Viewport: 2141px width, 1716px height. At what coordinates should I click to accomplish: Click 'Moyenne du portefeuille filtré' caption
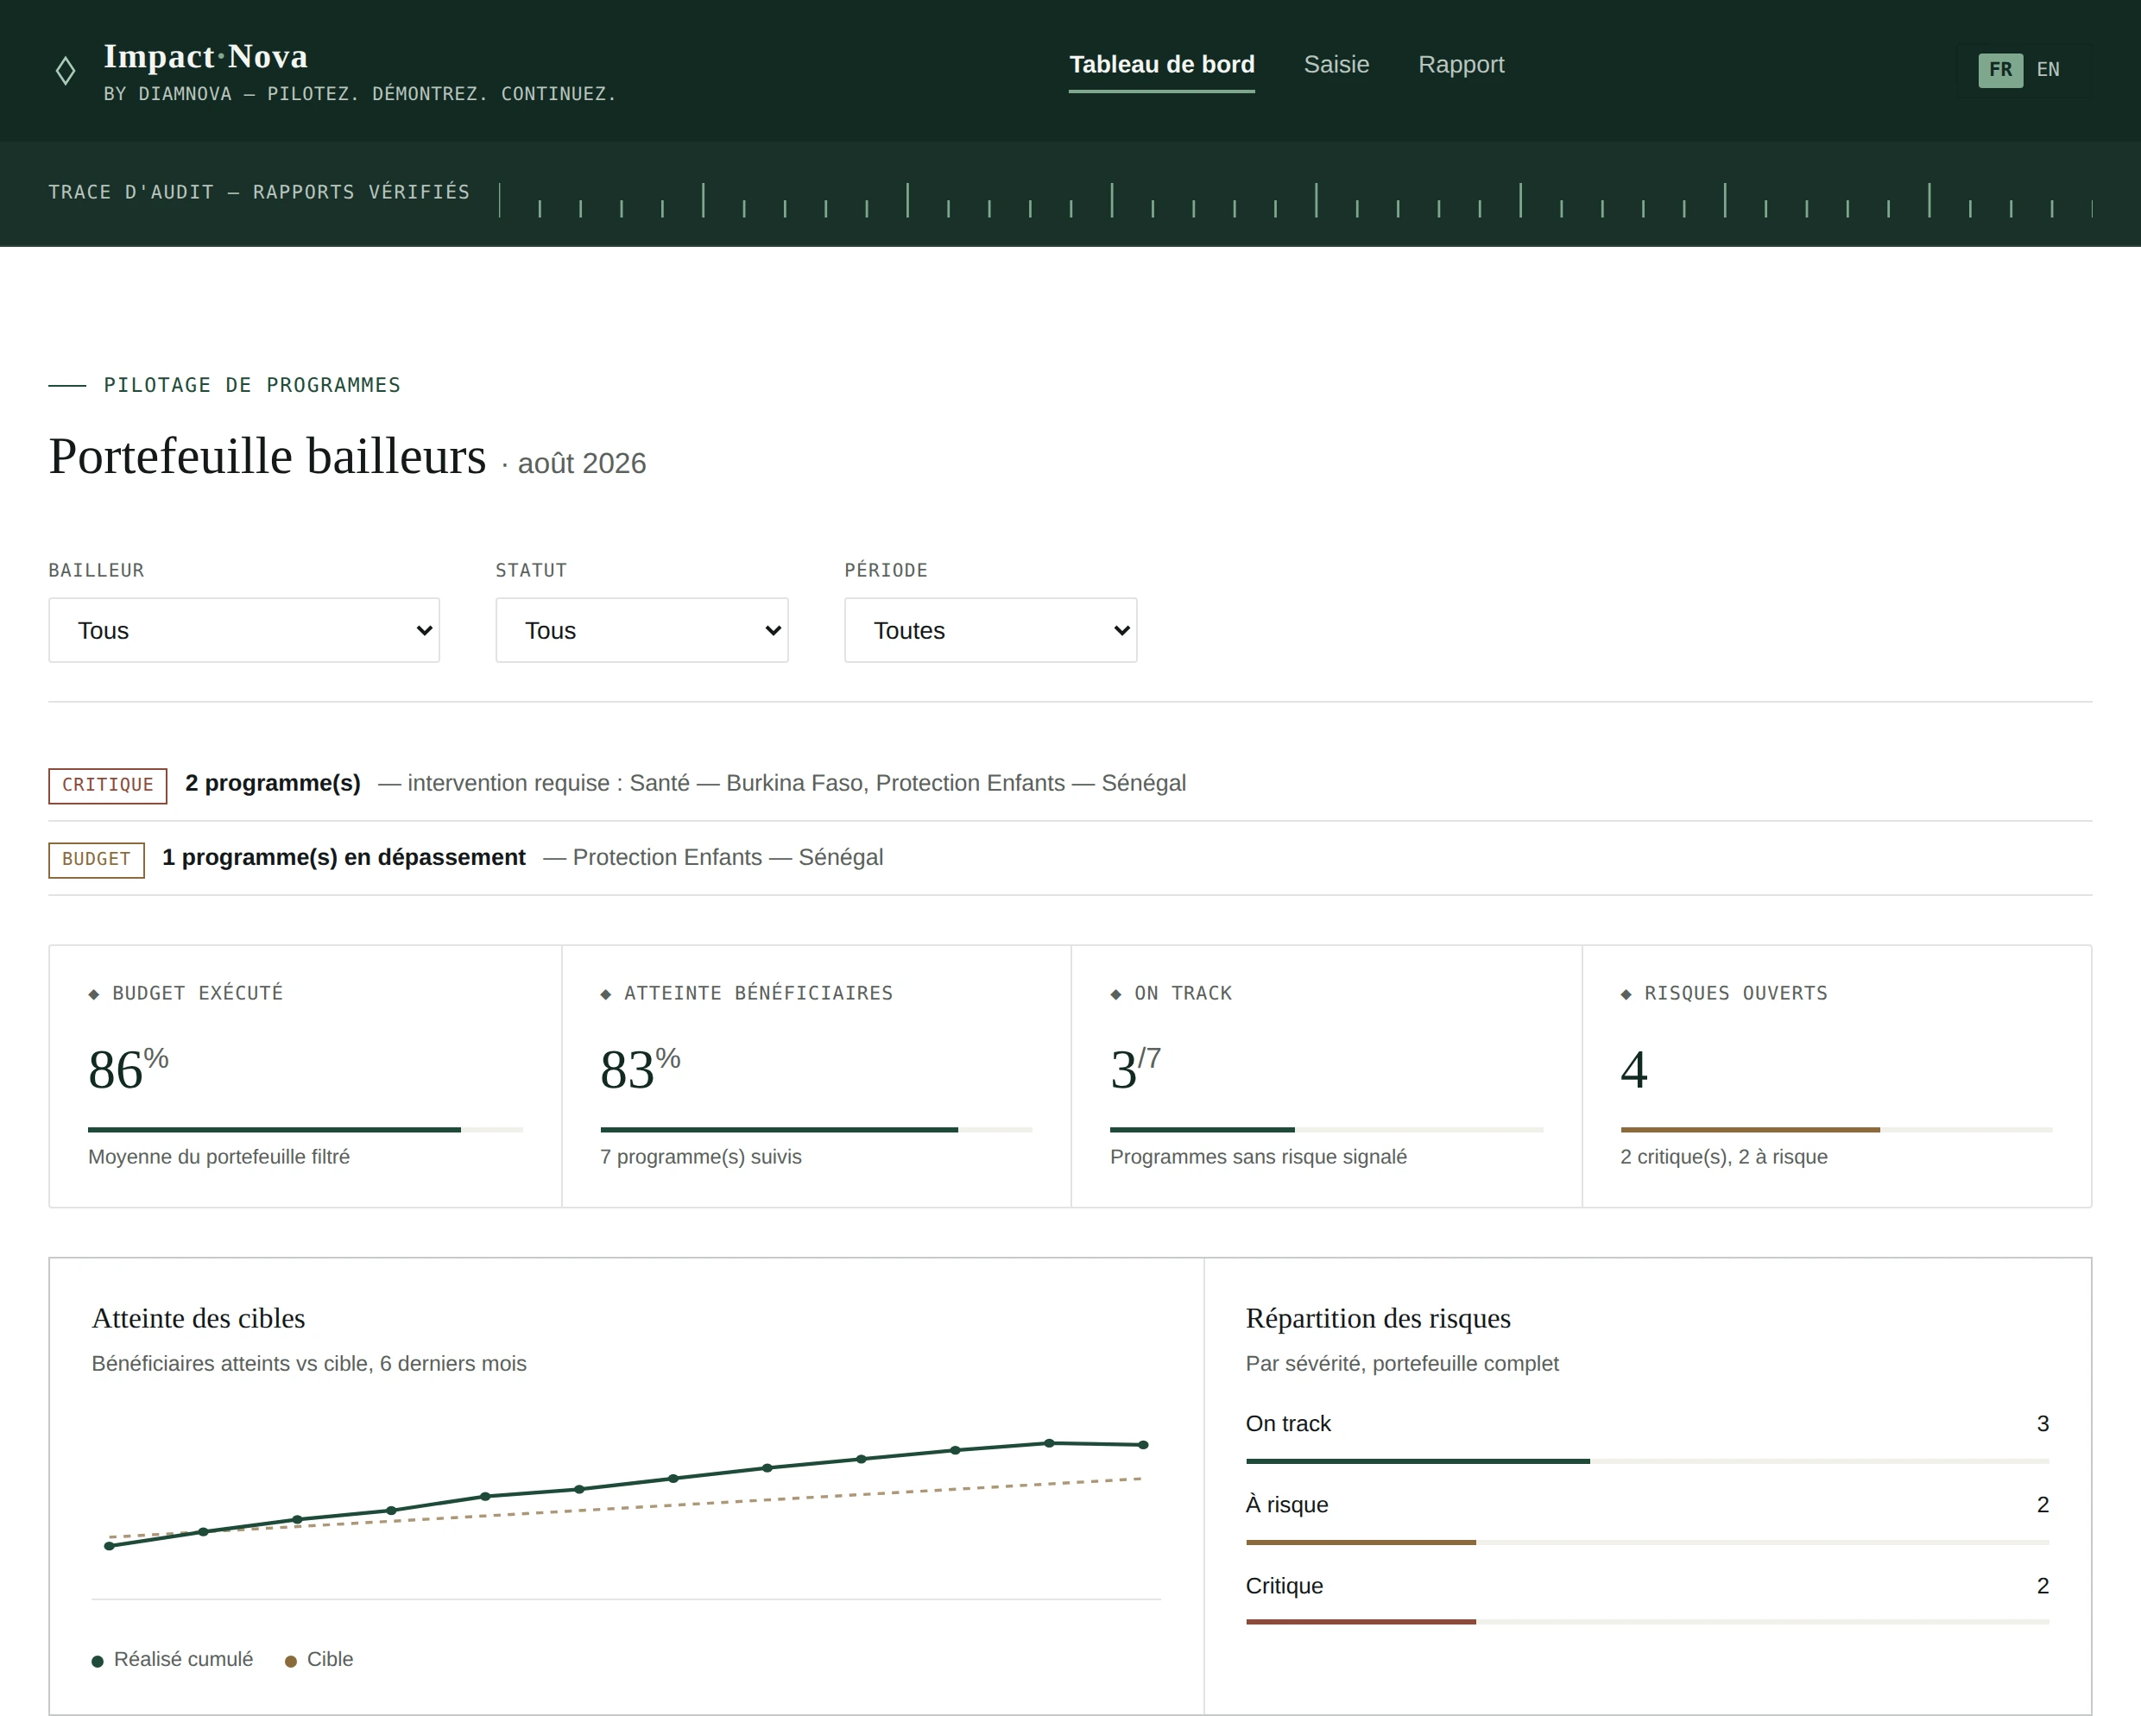218,1157
